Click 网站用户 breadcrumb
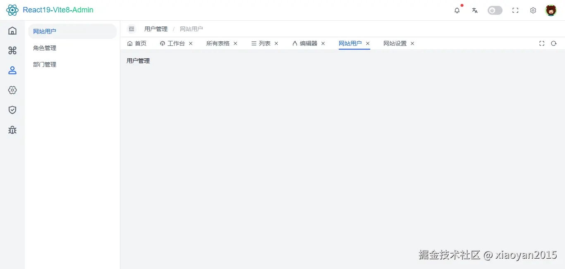Image resolution: width=565 pixels, height=269 pixels. coord(191,29)
